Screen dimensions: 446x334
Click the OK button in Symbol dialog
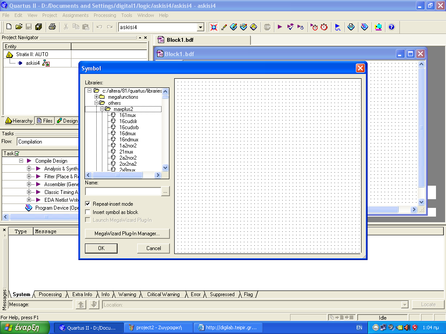click(x=101, y=248)
